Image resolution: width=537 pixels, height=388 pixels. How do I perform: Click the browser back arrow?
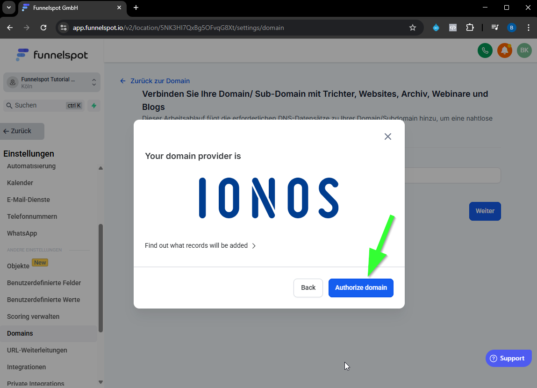[10, 28]
